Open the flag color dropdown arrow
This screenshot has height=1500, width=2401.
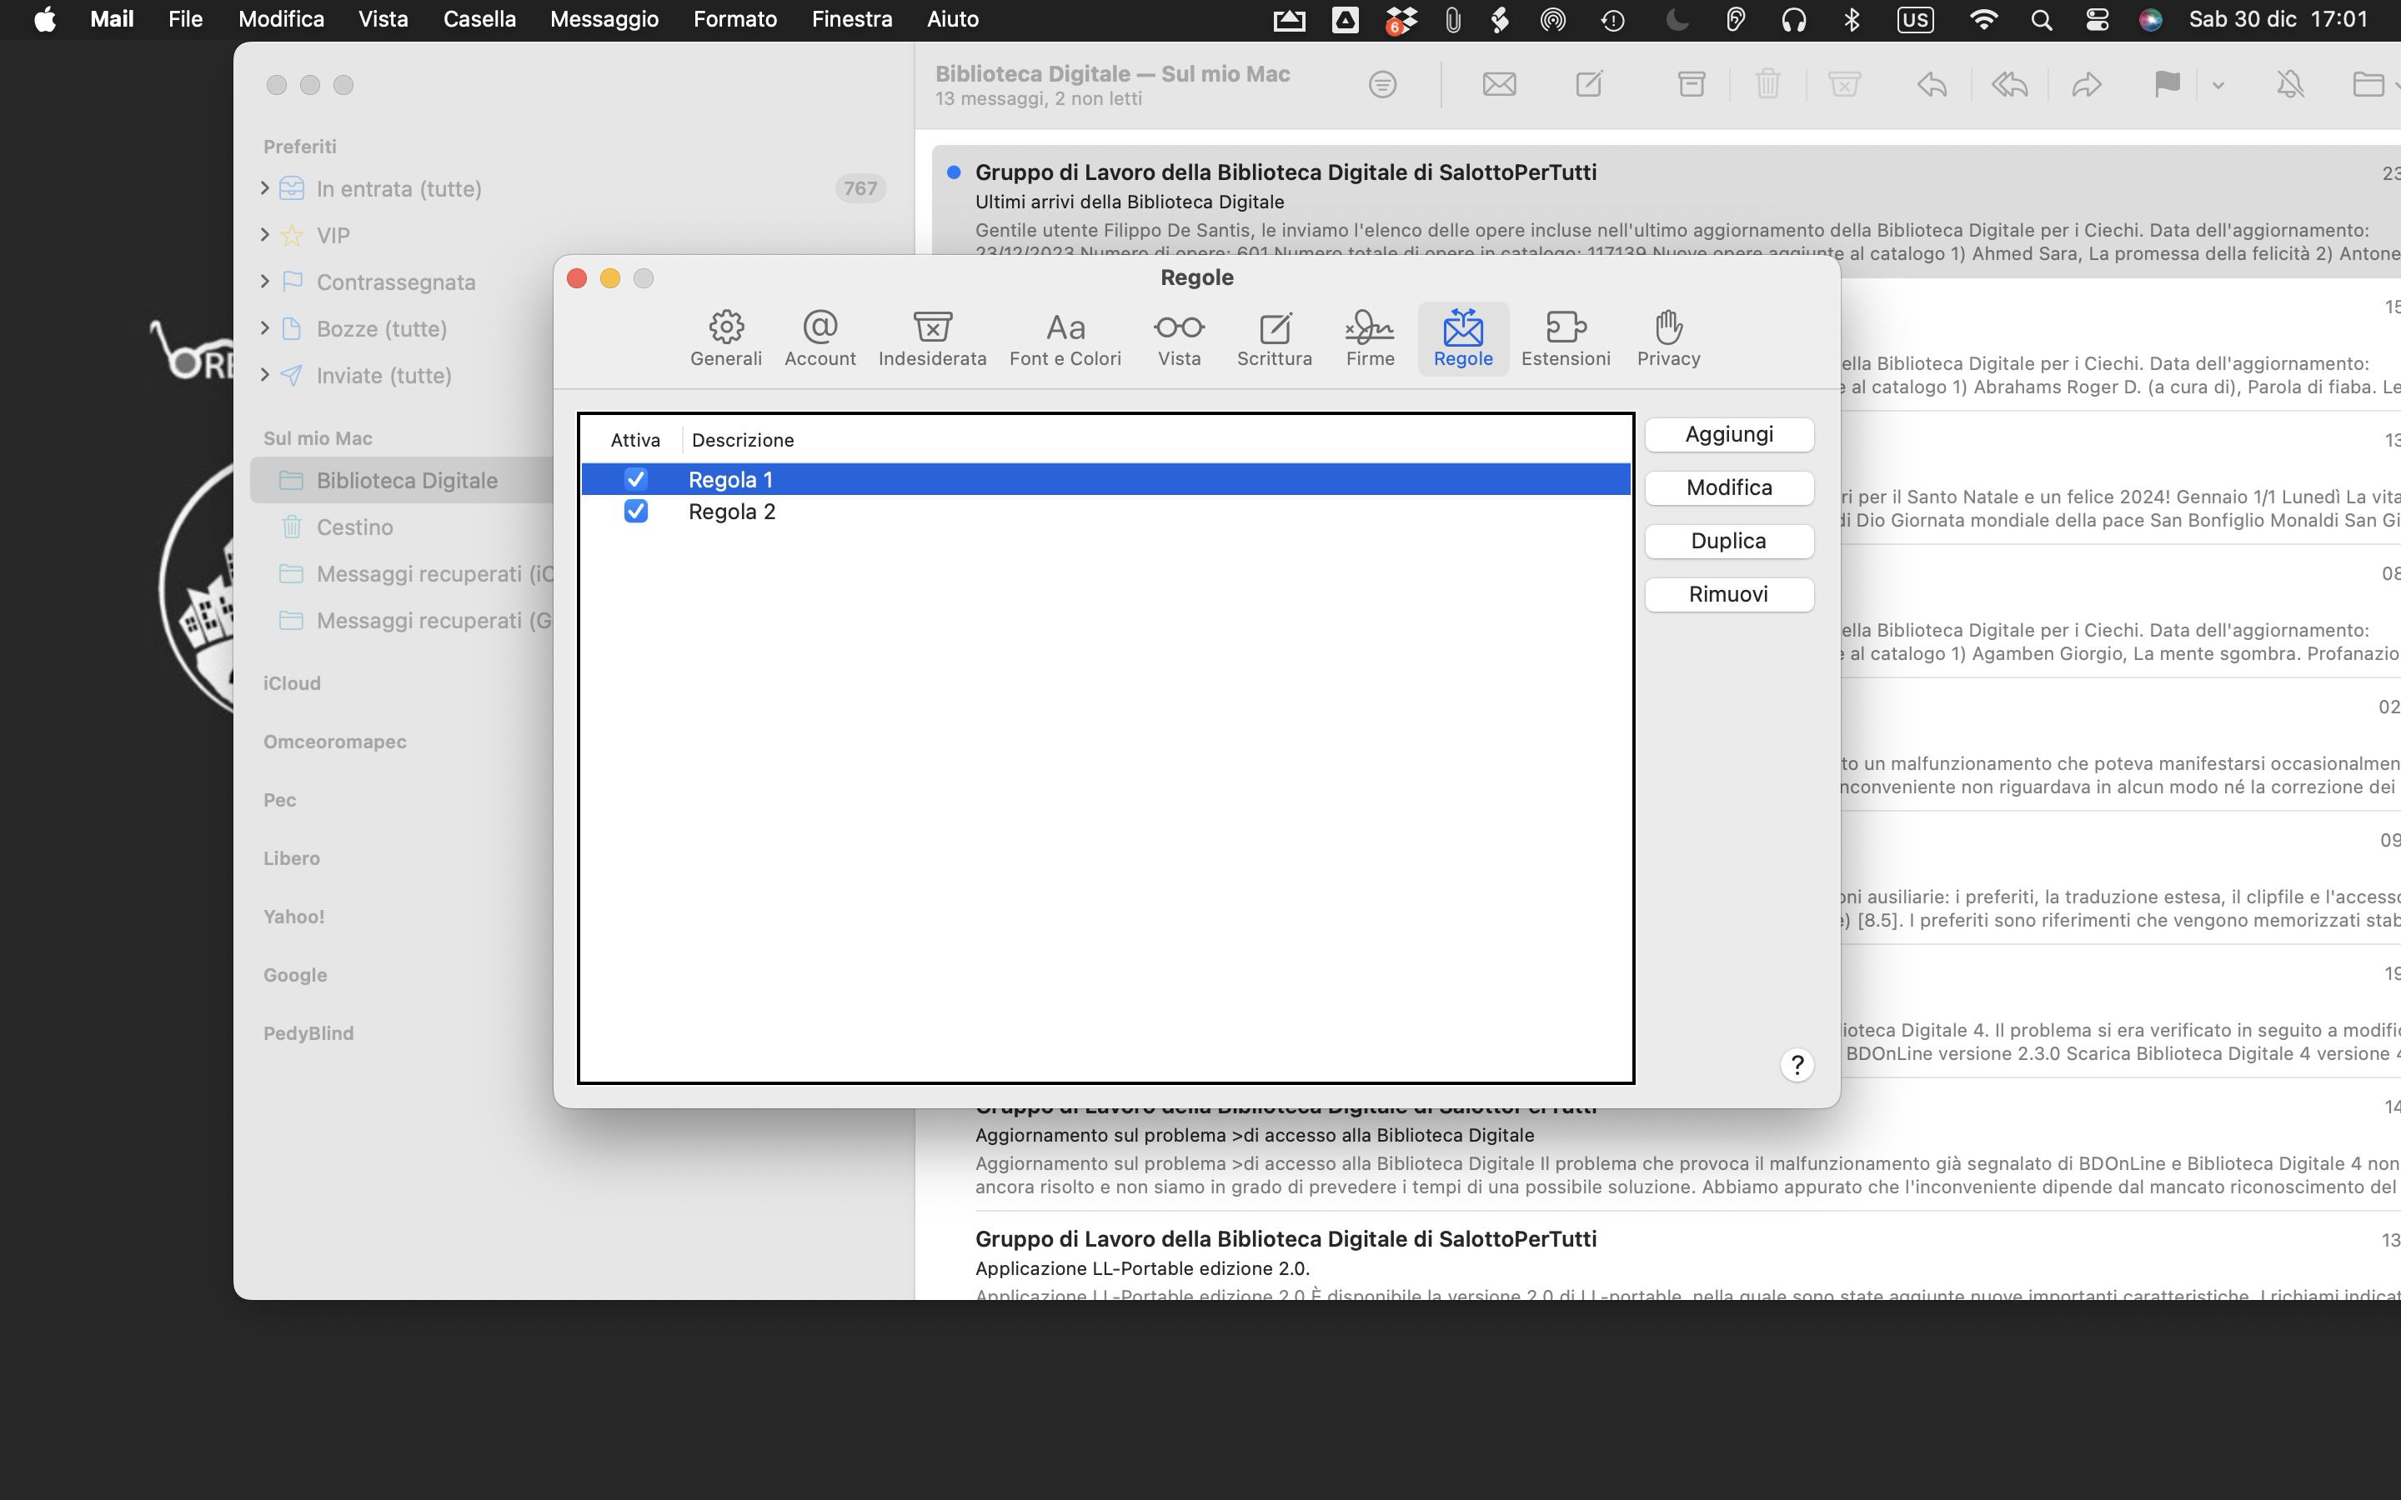(2218, 85)
